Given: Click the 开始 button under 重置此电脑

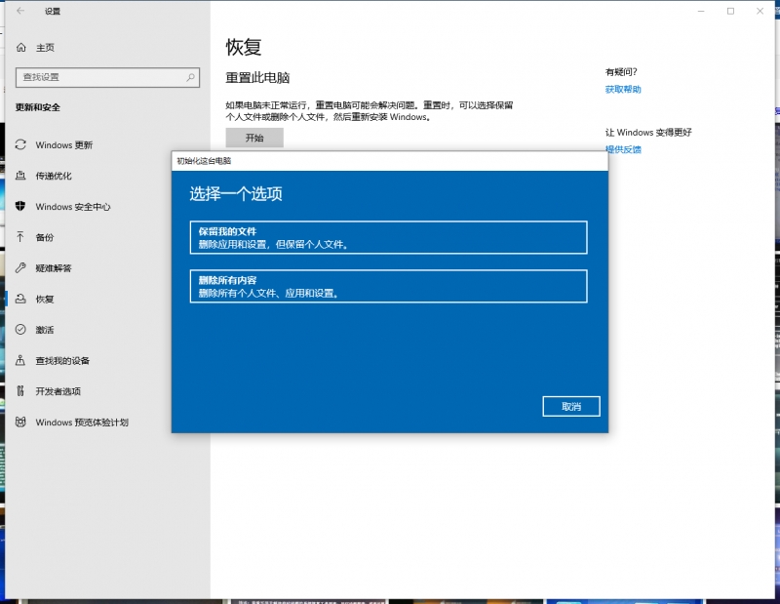Looking at the screenshot, I should [254, 138].
